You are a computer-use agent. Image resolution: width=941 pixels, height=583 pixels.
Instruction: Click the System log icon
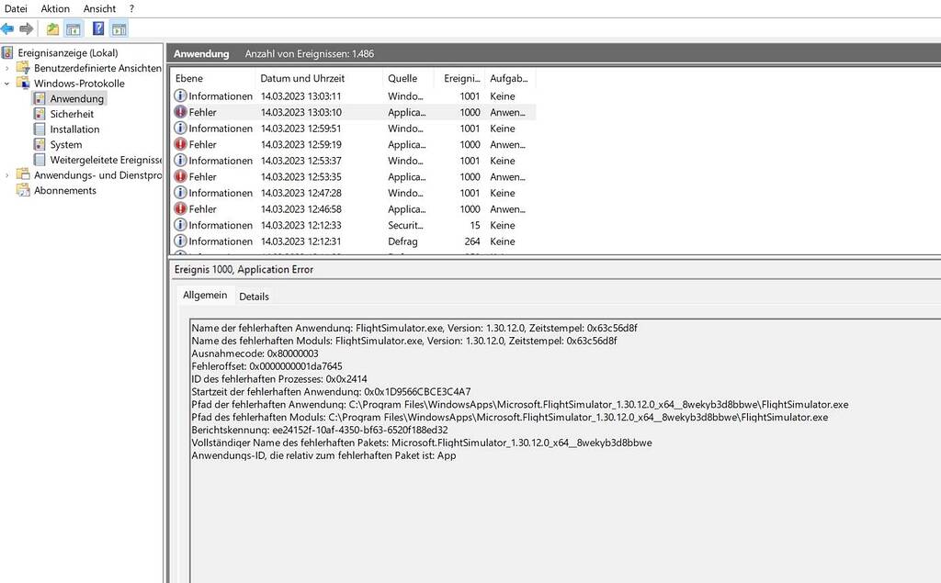coord(40,144)
